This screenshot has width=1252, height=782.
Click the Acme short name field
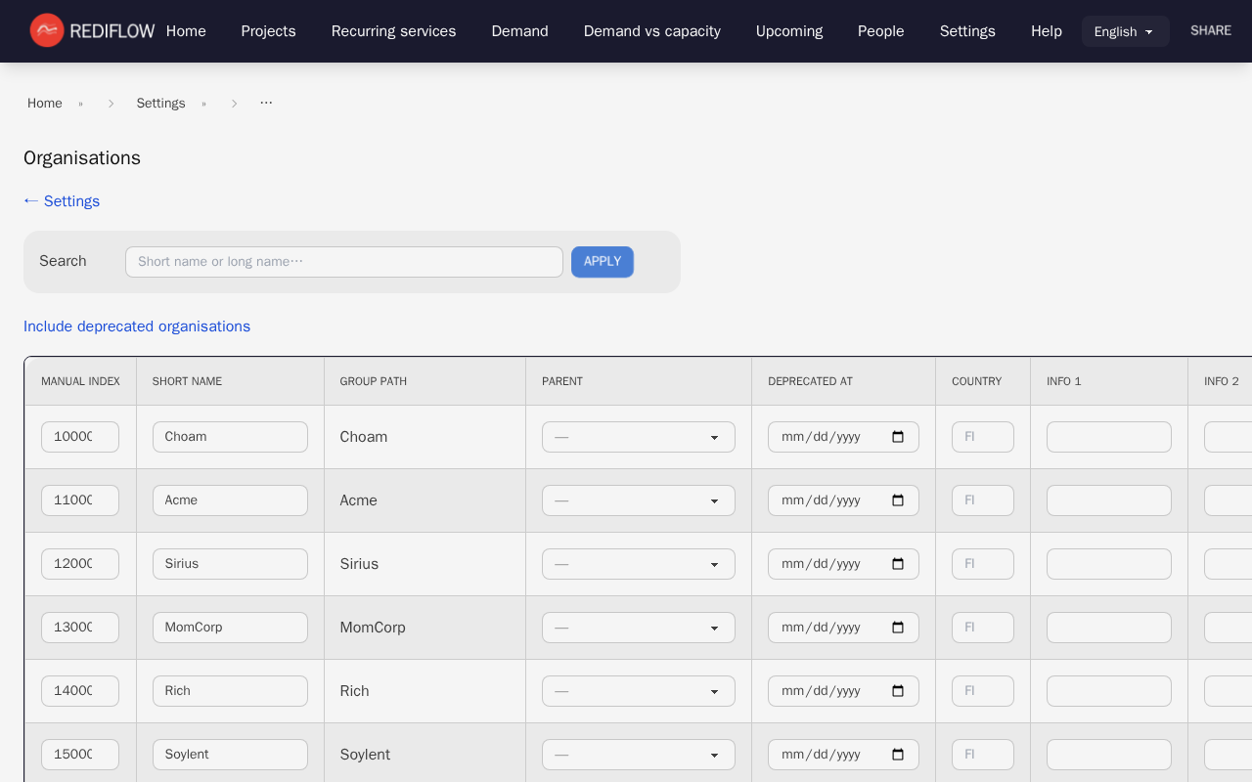click(230, 500)
